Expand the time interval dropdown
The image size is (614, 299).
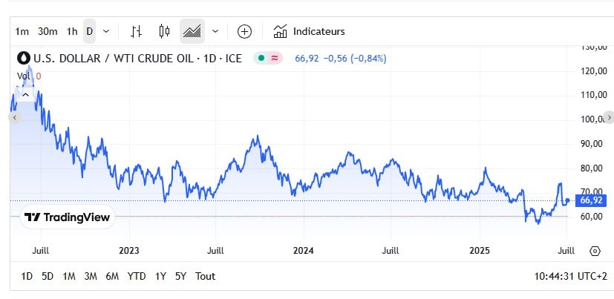pyautogui.click(x=106, y=31)
